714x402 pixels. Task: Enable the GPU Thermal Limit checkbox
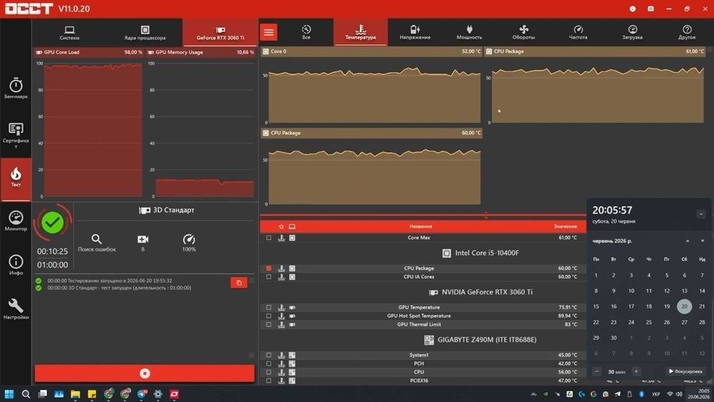268,325
